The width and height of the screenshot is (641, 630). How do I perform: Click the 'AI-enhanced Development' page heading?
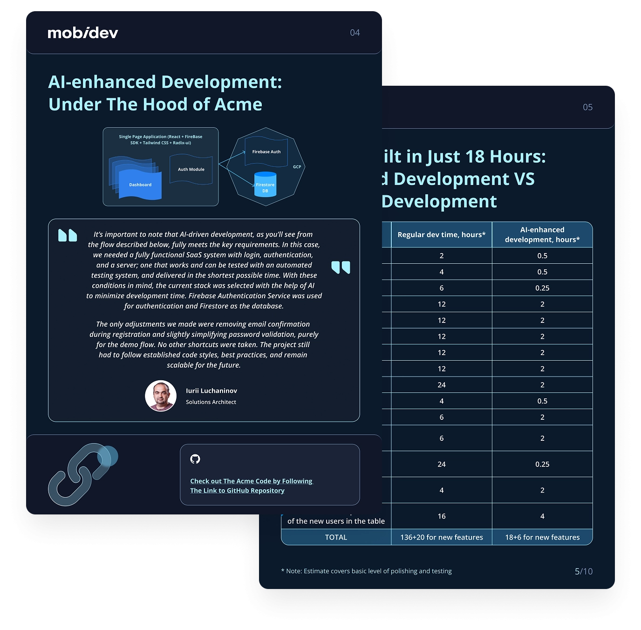pos(165,93)
